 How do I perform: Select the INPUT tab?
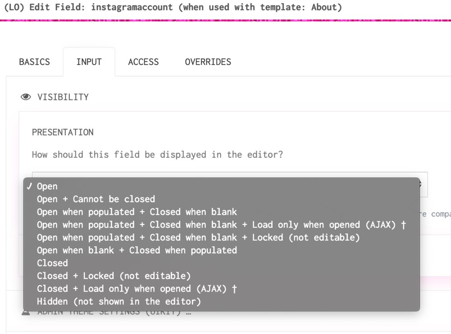point(89,62)
